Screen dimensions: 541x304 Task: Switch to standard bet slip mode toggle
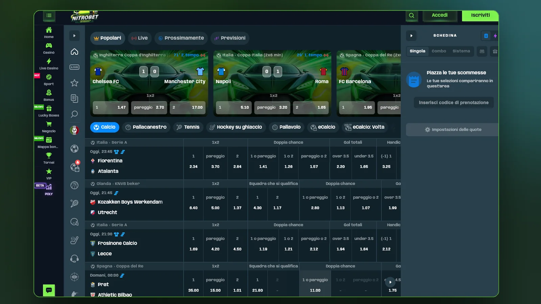click(x=486, y=36)
